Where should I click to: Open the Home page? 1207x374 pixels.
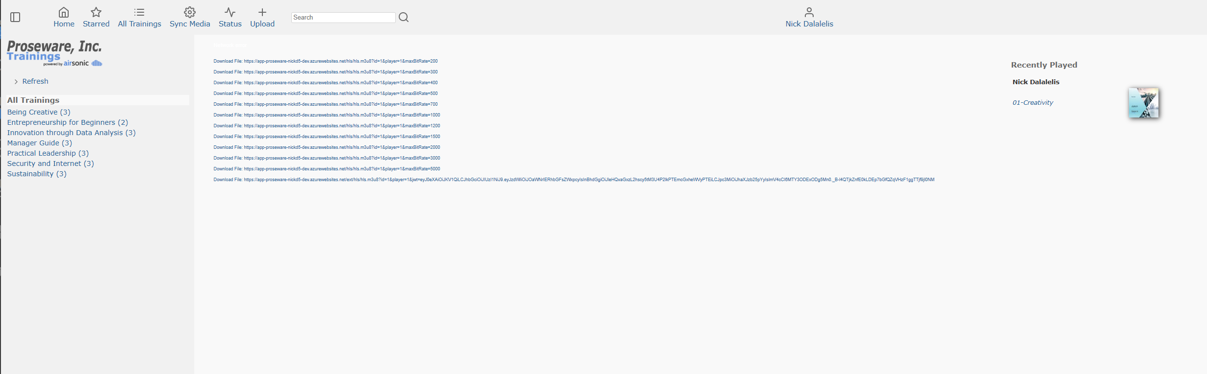tap(64, 18)
